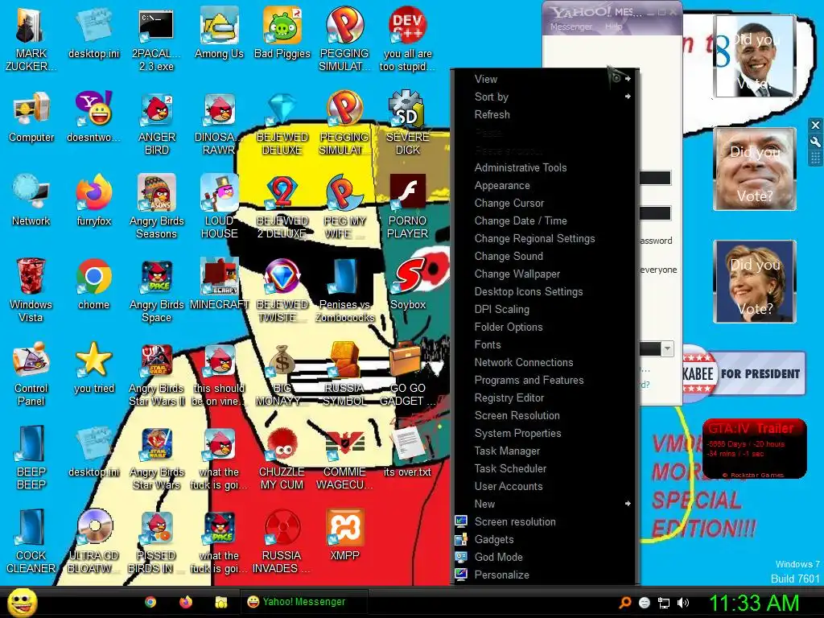824x618 pixels.
Task: Open the XMPP desktop icon
Action: pos(344,535)
